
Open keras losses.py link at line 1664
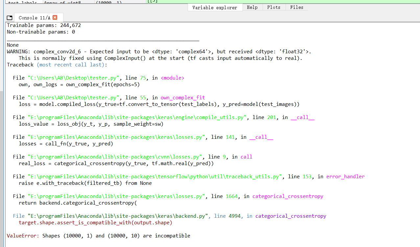[117, 196]
